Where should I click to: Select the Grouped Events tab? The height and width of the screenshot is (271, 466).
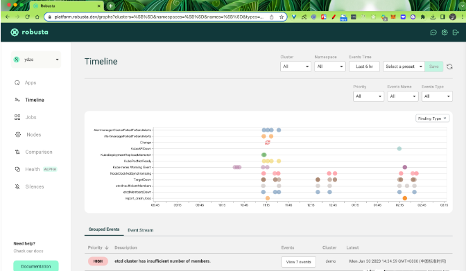(104, 229)
